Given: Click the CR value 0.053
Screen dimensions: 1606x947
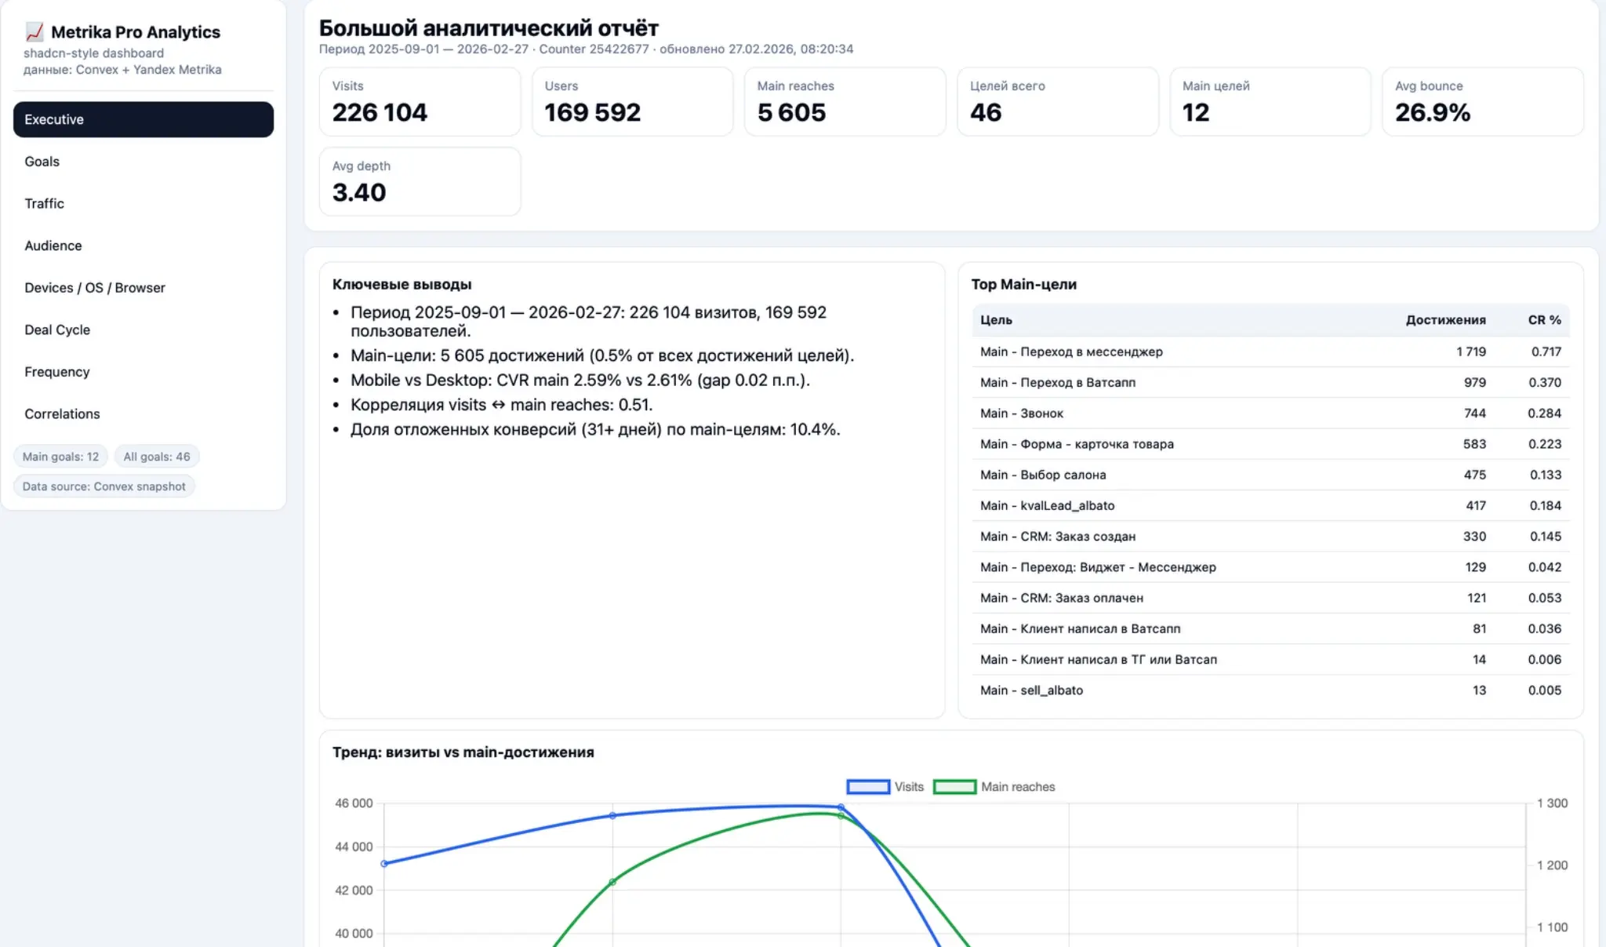Looking at the screenshot, I should [x=1545, y=598].
